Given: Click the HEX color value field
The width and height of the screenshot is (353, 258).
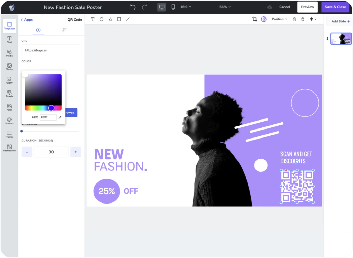Looking at the screenshot, I should [48, 117].
